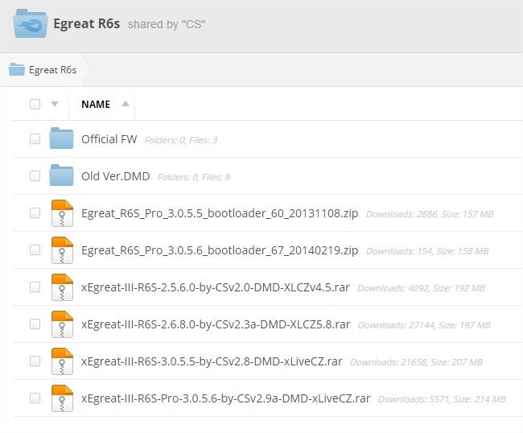Click 'Downloads: 27144, Size: 197 MB' text

(x=424, y=325)
